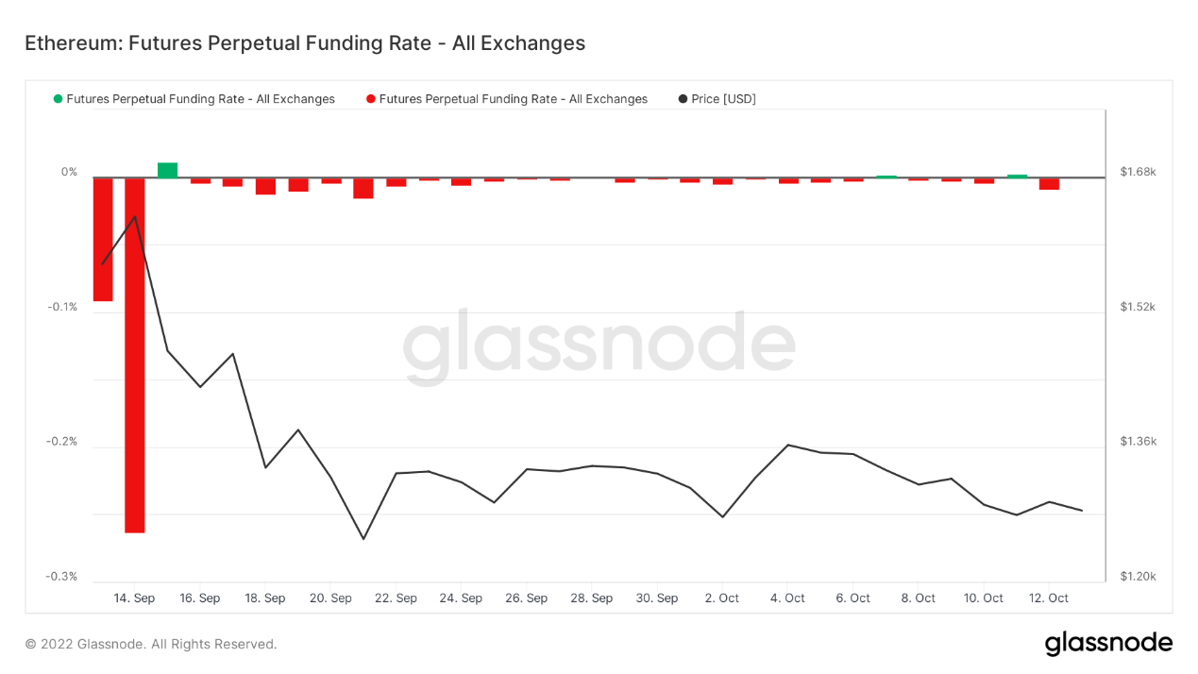Image resolution: width=1198 pixels, height=674 pixels.
Task: Click the red bar at 21 Sep
Action: [363, 187]
